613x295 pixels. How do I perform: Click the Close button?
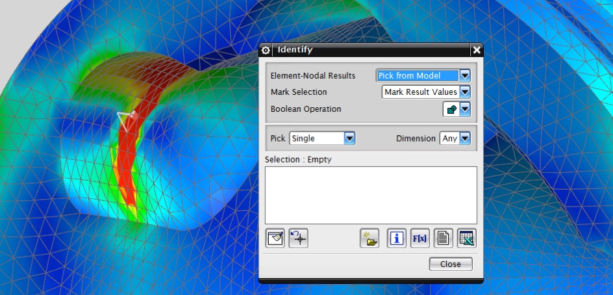pos(451,264)
